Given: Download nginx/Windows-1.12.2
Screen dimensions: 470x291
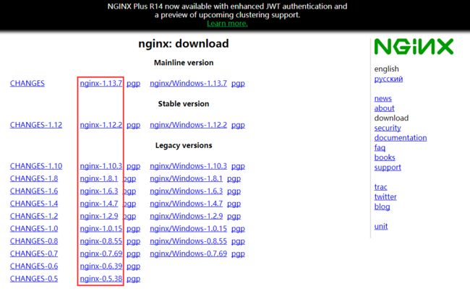Looking at the screenshot, I should (188, 125).
